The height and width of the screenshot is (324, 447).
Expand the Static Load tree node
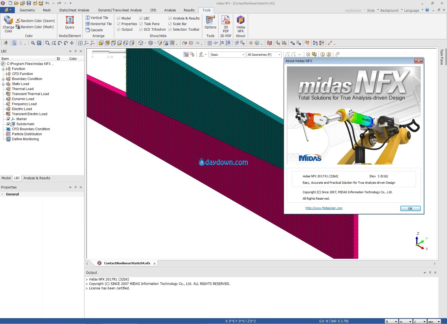(3, 84)
